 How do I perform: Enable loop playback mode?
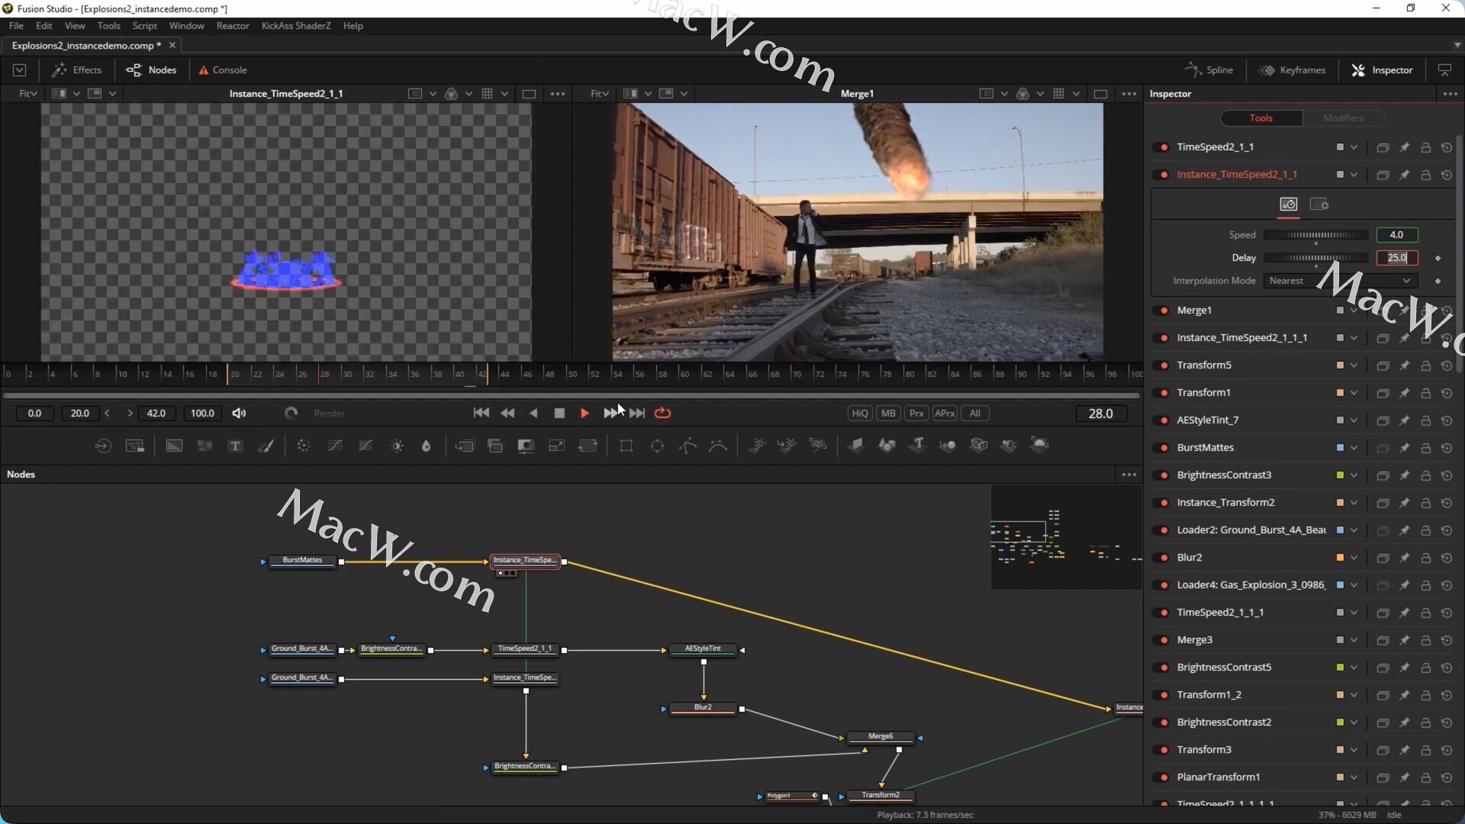663,414
